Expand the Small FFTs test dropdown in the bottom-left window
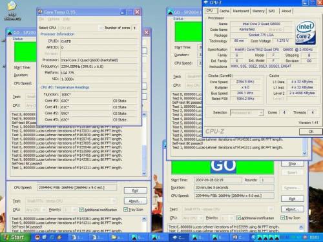Screen dimensions: 323x242 (114, 201)
